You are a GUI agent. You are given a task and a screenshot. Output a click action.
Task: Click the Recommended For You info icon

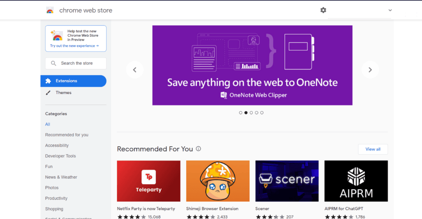click(x=198, y=149)
